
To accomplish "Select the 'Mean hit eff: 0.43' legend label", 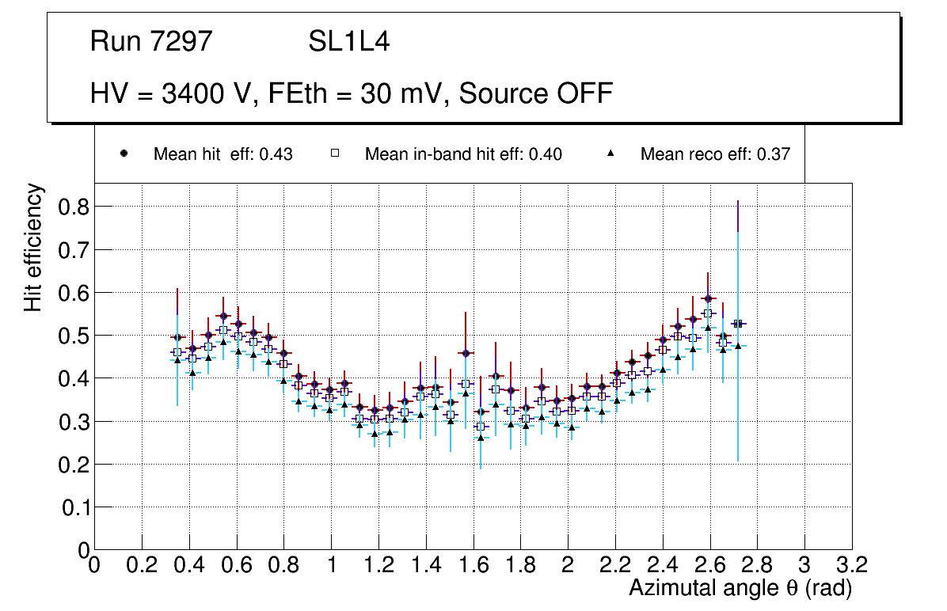I will 222,154.
